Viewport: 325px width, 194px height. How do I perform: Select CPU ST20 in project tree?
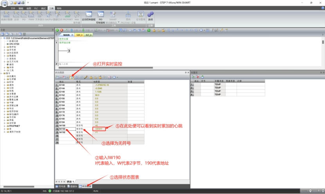[14, 44]
